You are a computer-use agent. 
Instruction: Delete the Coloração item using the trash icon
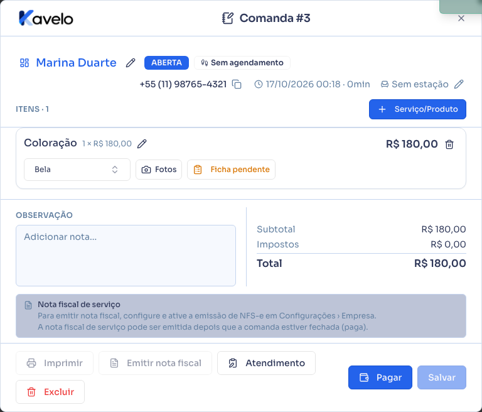pyautogui.click(x=449, y=144)
